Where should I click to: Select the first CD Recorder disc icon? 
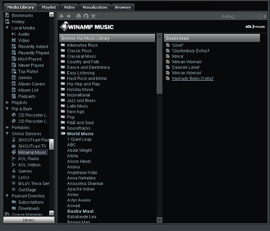pyautogui.click(x=14, y=115)
